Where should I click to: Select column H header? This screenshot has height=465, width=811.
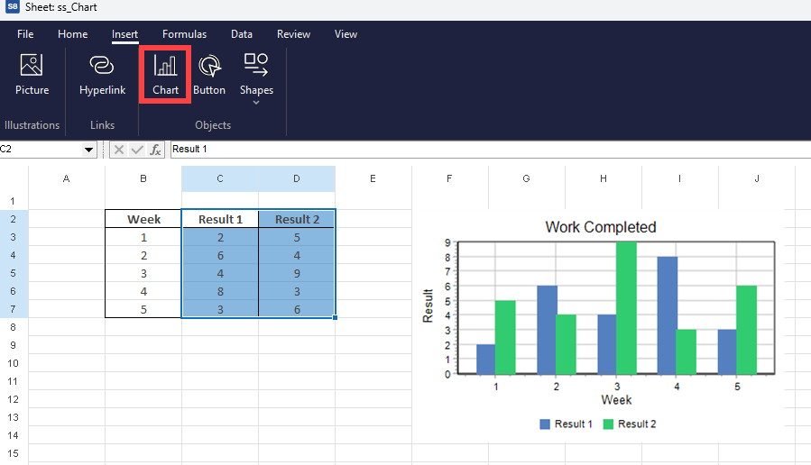tap(604, 178)
